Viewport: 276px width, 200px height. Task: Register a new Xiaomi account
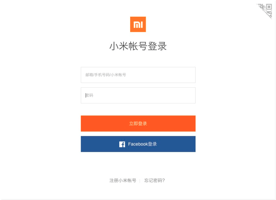pos(123,181)
